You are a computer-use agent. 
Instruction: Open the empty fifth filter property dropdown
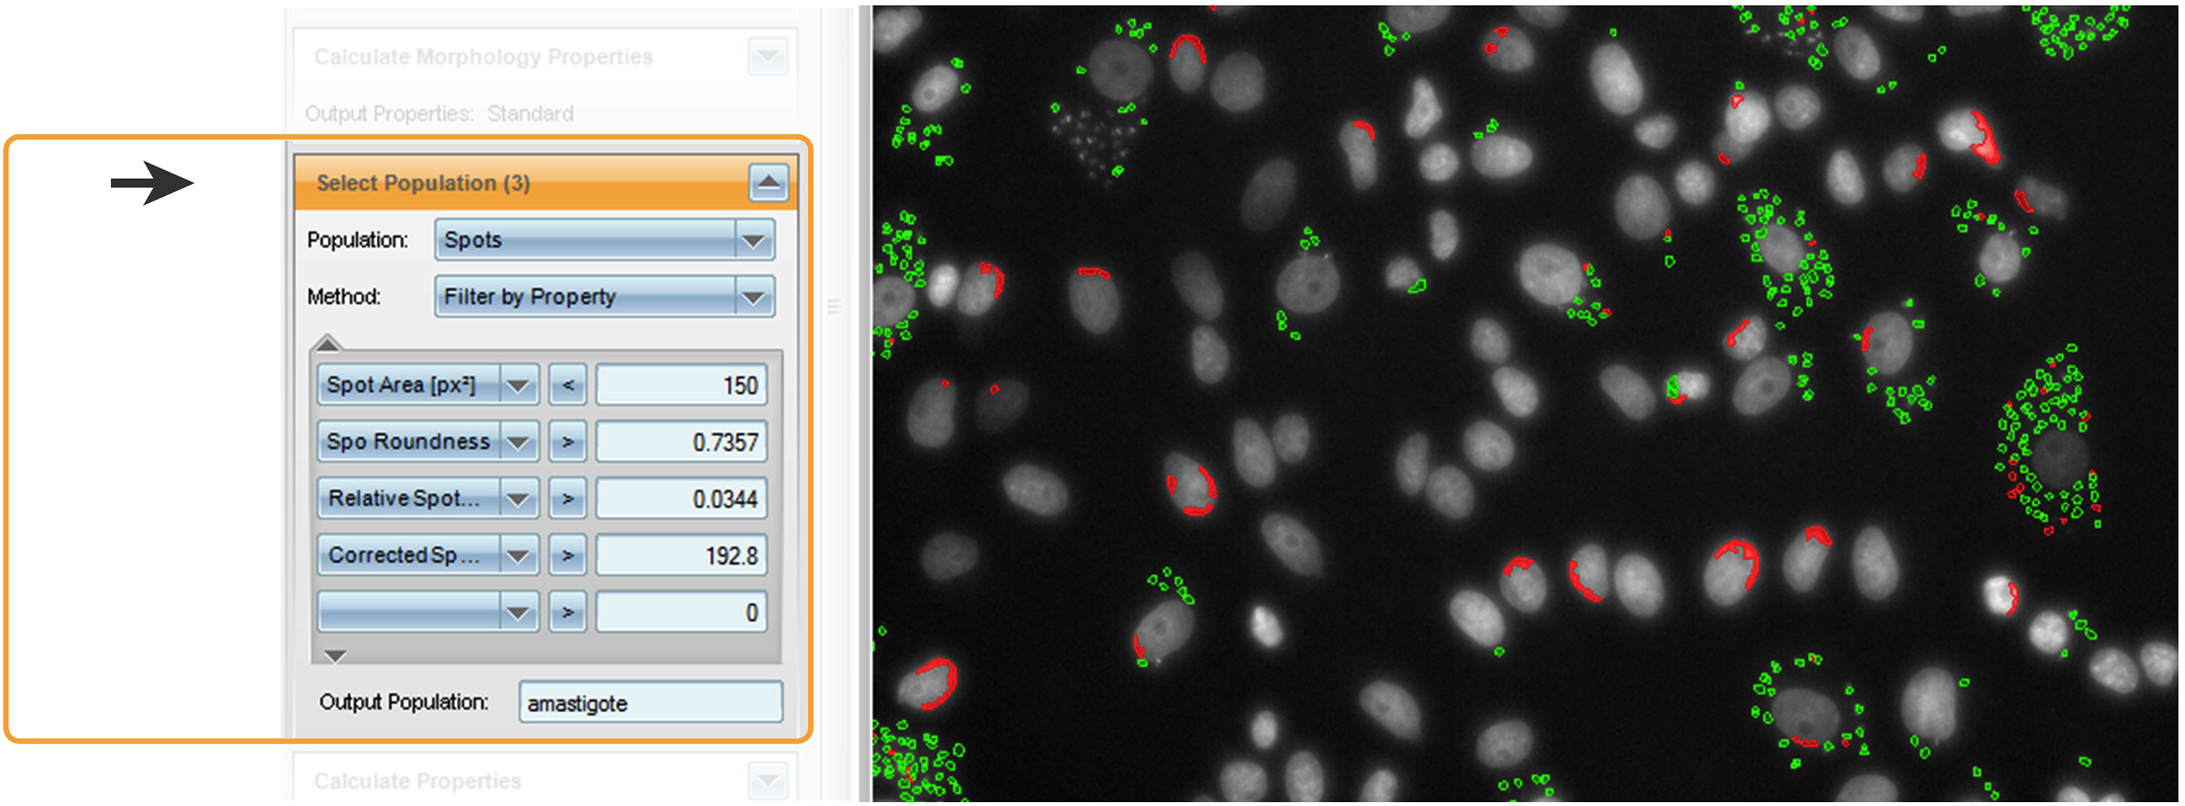coord(518,611)
